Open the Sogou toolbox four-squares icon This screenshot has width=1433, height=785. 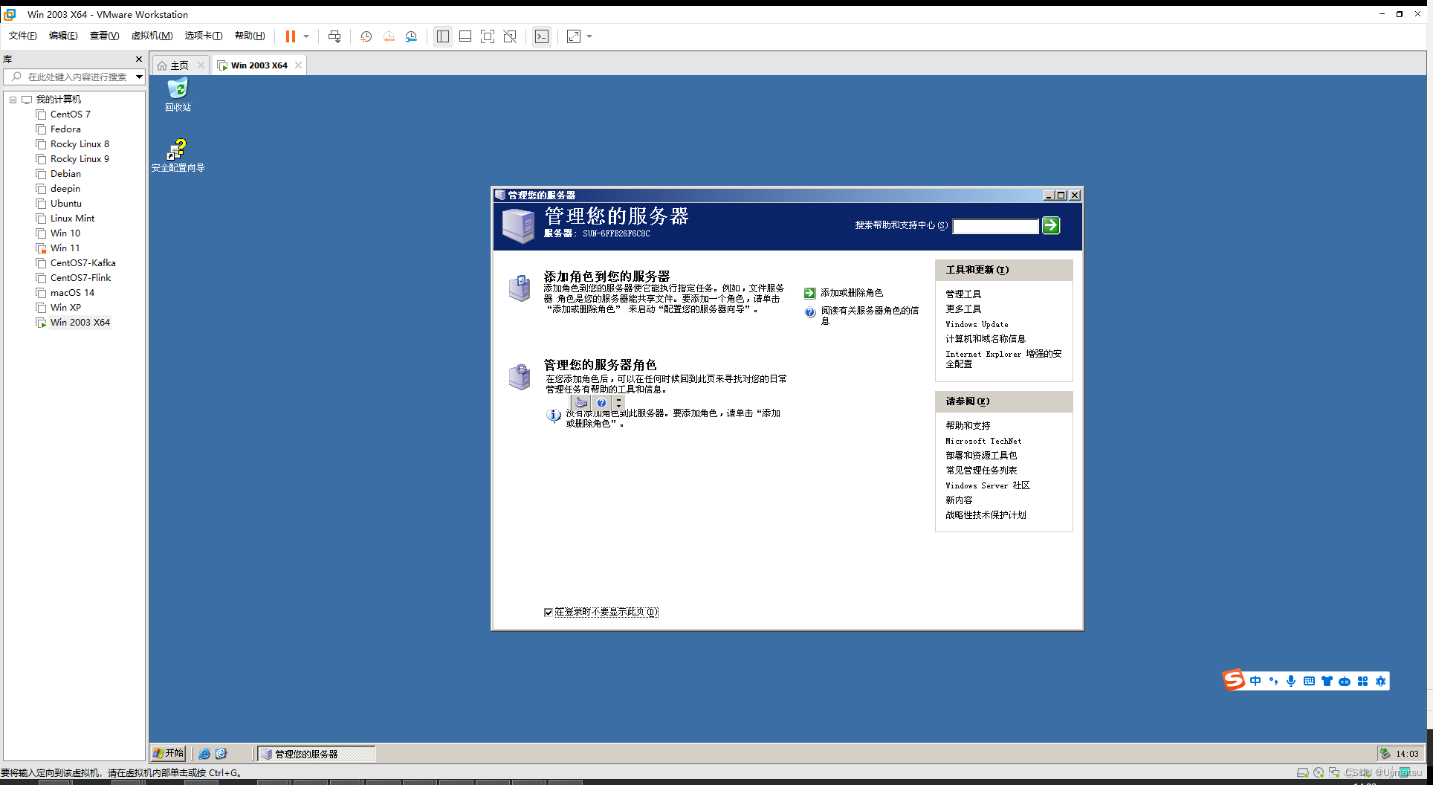pyautogui.click(x=1362, y=681)
